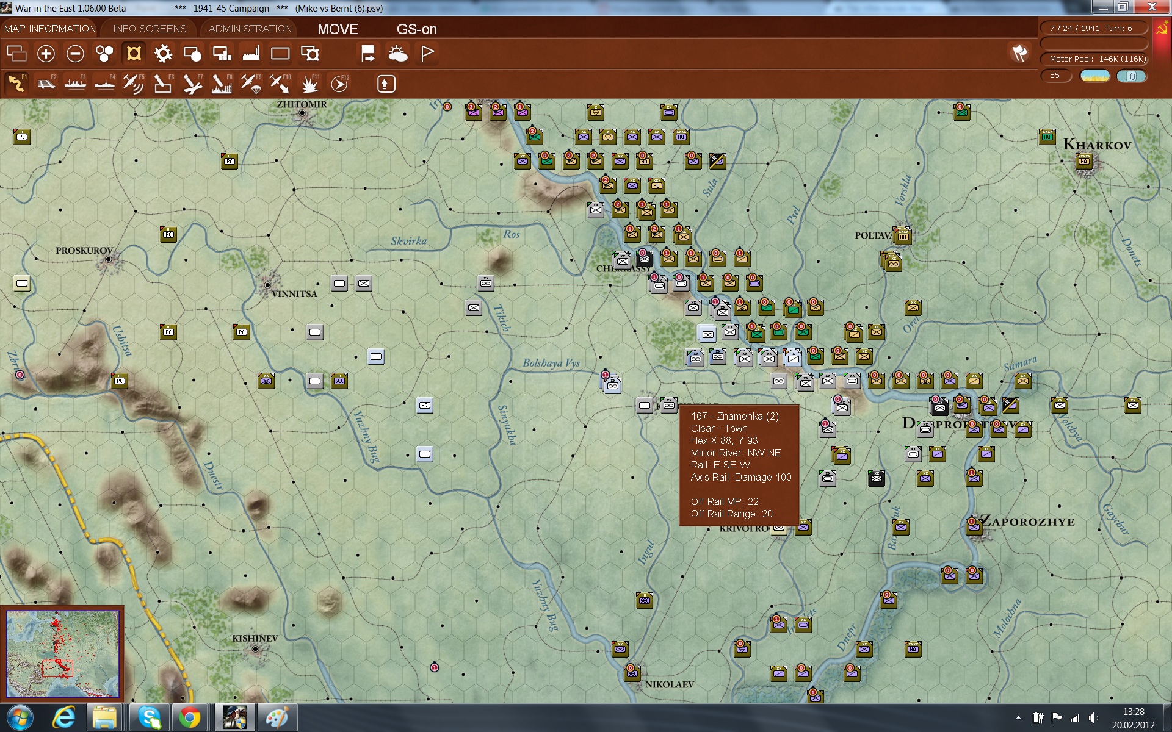Select the F4 amphibious ship icon
The width and height of the screenshot is (1172, 732).
click(104, 84)
